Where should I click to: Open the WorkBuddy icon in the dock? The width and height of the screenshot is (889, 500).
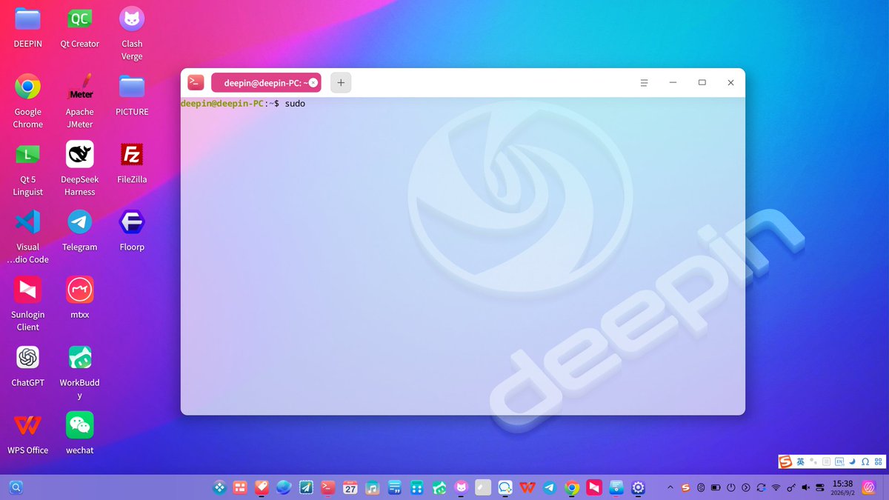[x=439, y=487]
